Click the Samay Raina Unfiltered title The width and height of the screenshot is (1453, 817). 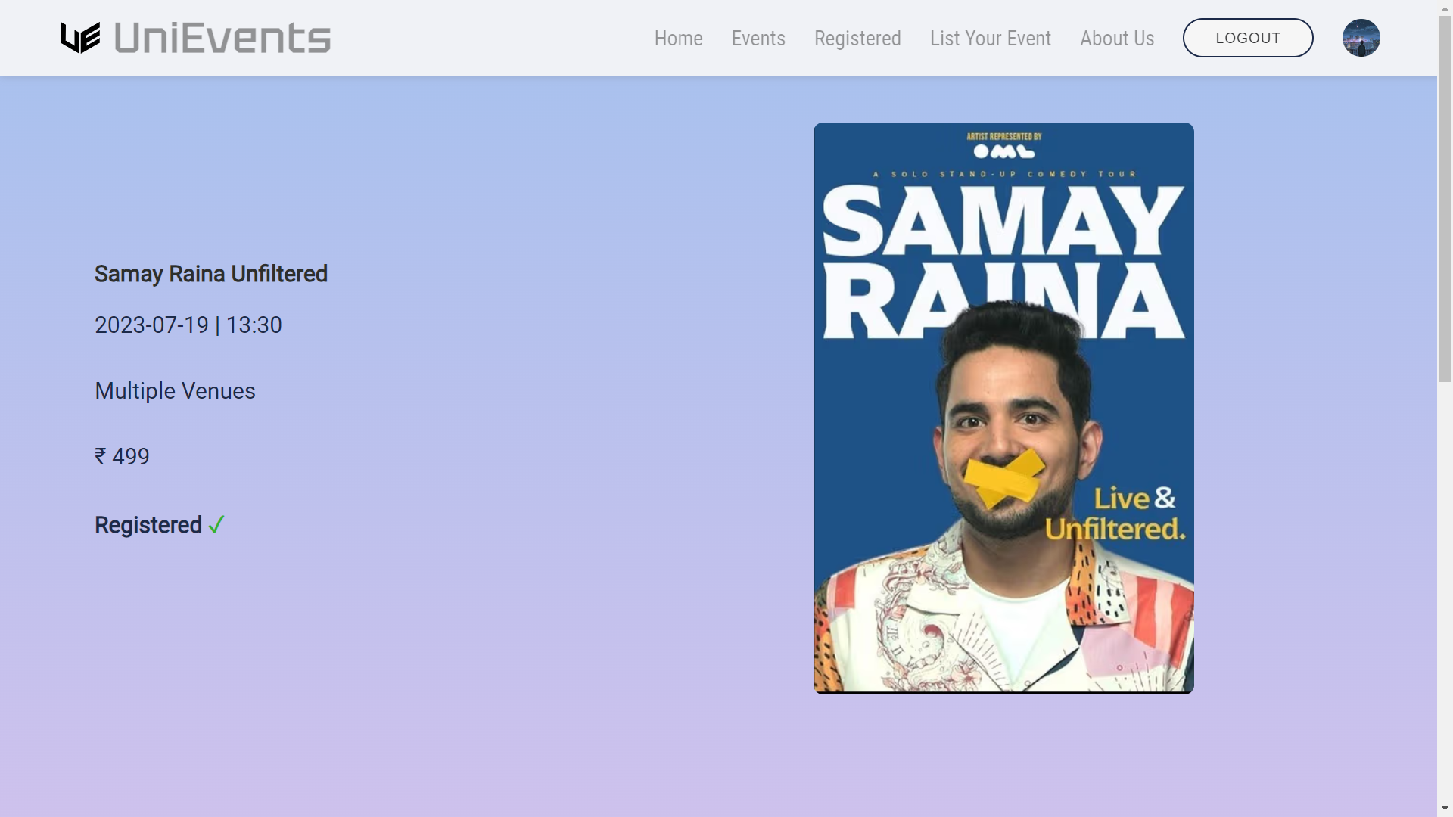pos(210,274)
